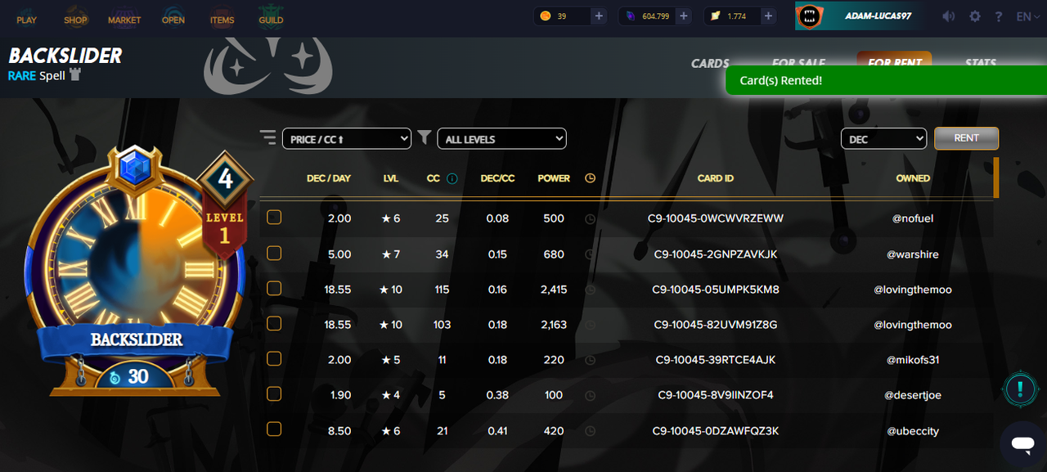Open ADAM-LUCAS97 profile avatar
This screenshot has width=1047, height=472.
[809, 16]
